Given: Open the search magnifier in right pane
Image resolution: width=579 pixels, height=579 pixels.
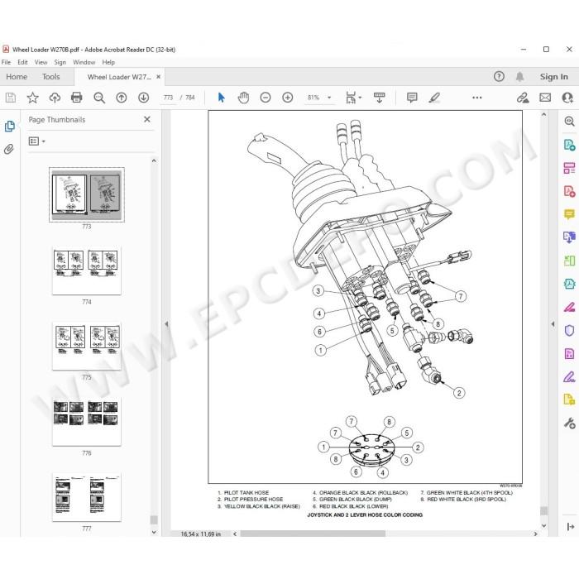Looking at the screenshot, I should [x=569, y=121].
